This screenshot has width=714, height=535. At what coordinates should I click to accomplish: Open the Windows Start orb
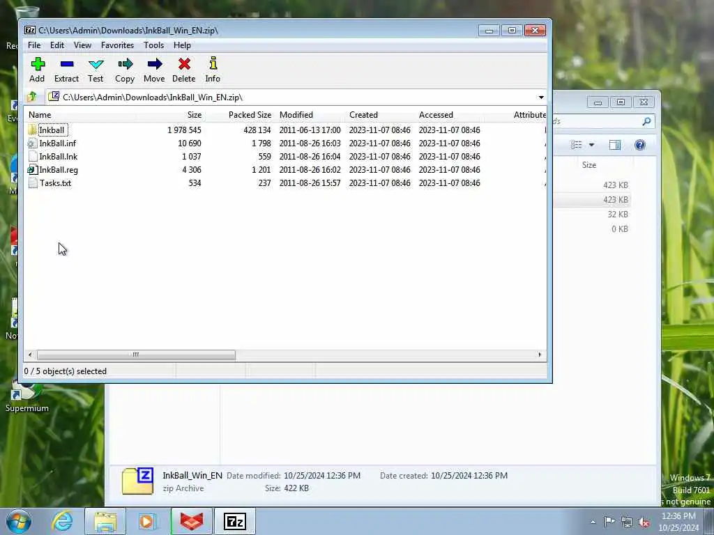(19, 521)
